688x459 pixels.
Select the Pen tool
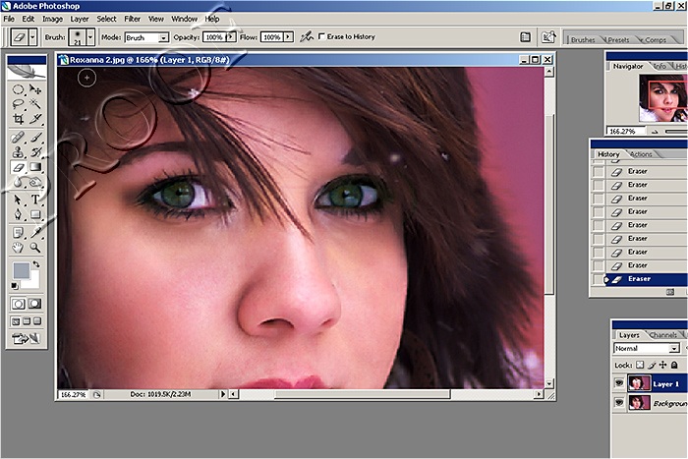(18, 214)
